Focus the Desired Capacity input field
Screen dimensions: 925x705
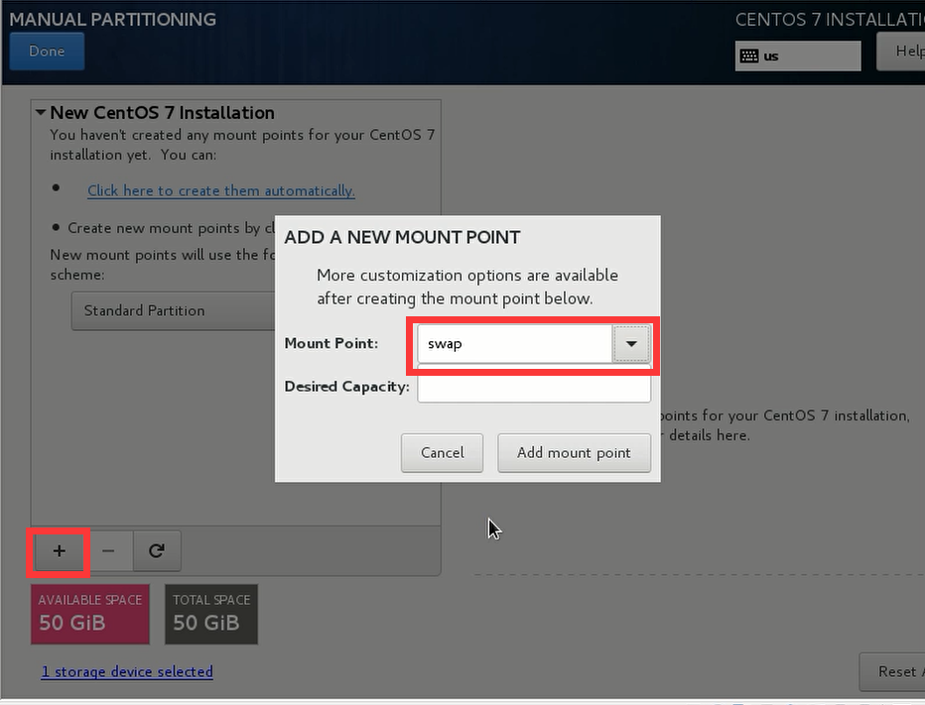coord(534,387)
